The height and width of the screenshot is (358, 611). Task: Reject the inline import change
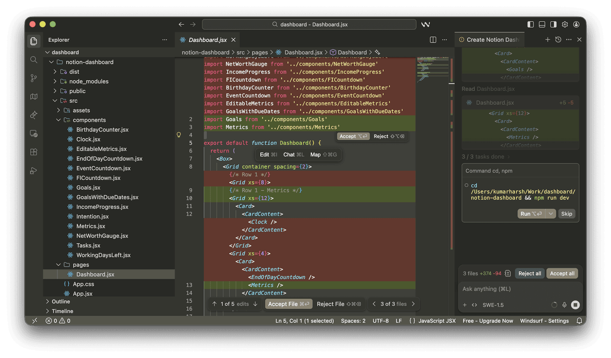click(389, 136)
